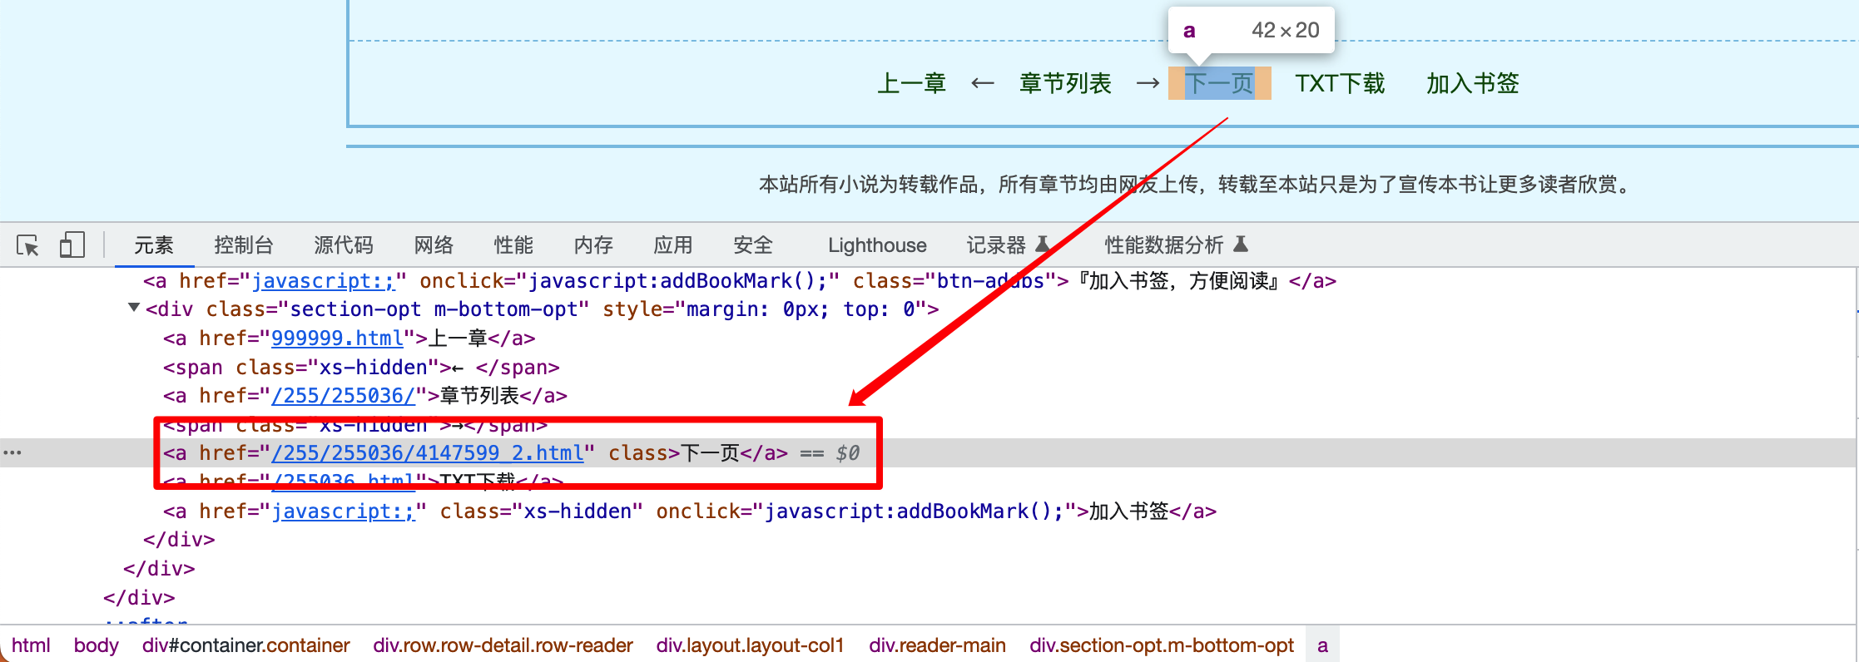Image resolution: width=1859 pixels, height=662 pixels.
Task: Click the TXT下载 link on the page
Action: (1340, 83)
